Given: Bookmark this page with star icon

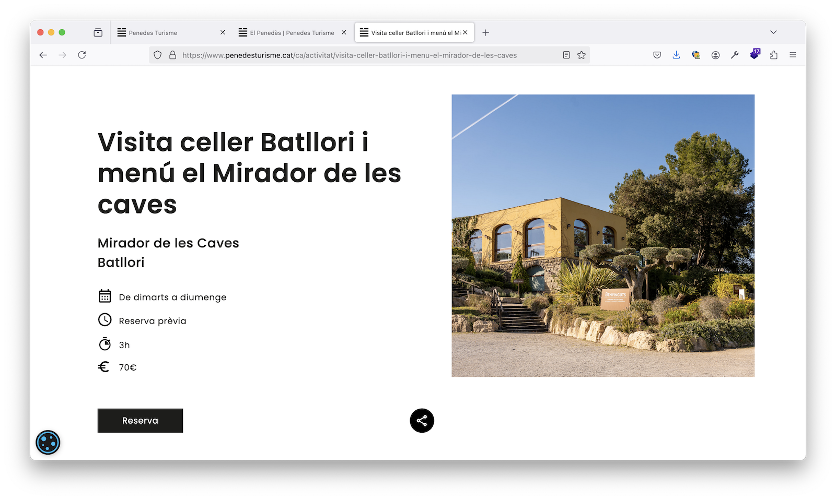Looking at the screenshot, I should point(582,55).
